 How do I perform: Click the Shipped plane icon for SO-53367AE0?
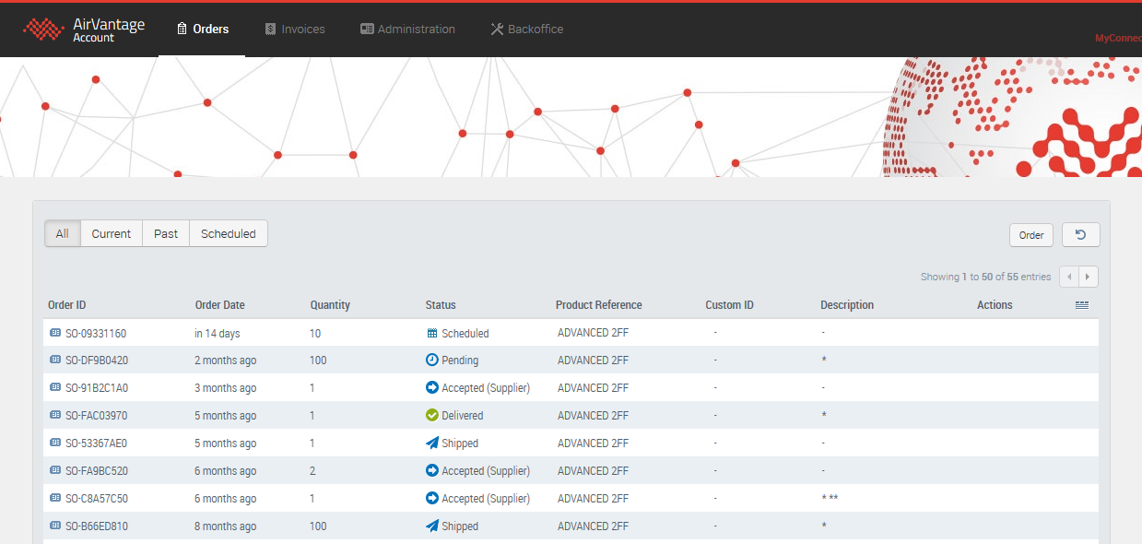[431, 443]
